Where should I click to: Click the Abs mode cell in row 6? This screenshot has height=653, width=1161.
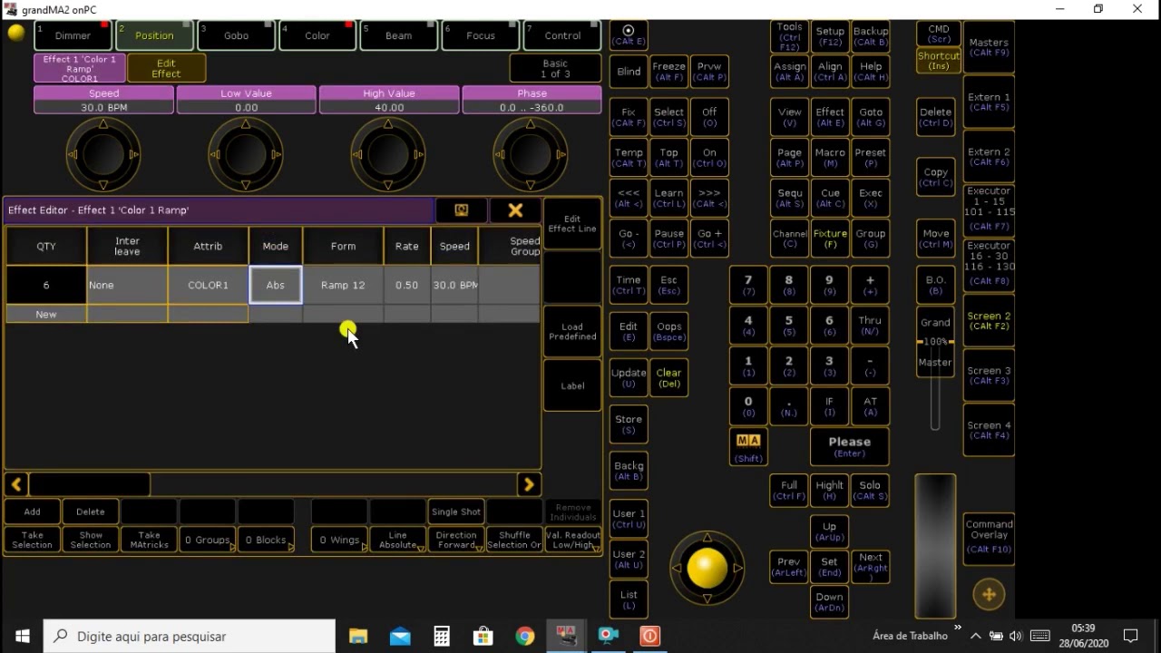(276, 285)
